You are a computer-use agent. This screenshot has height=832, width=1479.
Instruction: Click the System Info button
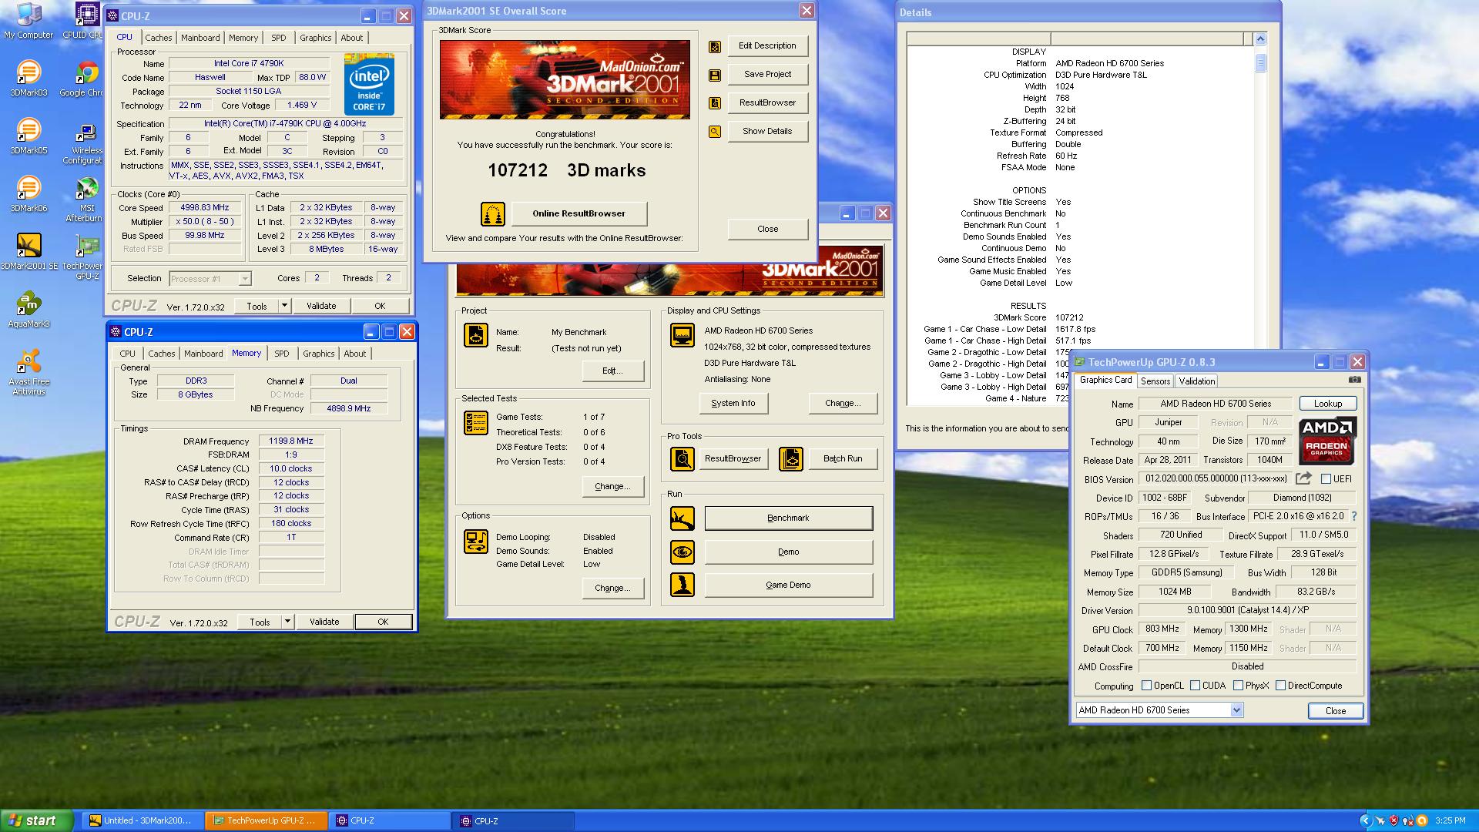point(733,404)
